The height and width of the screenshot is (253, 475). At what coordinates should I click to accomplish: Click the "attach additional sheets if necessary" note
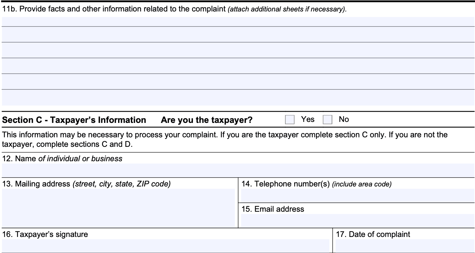point(287,10)
